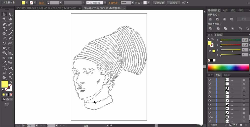Select the Direct Selection tool
This screenshot has height=127, width=250.
10,14
